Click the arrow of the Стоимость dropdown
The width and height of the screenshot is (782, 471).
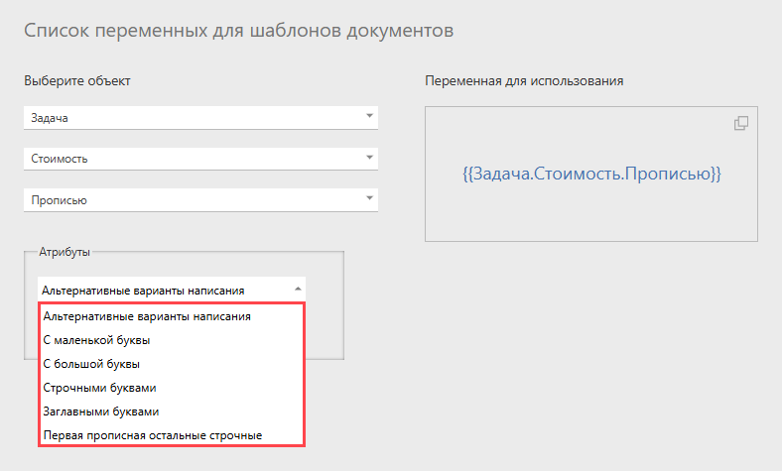[369, 158]
